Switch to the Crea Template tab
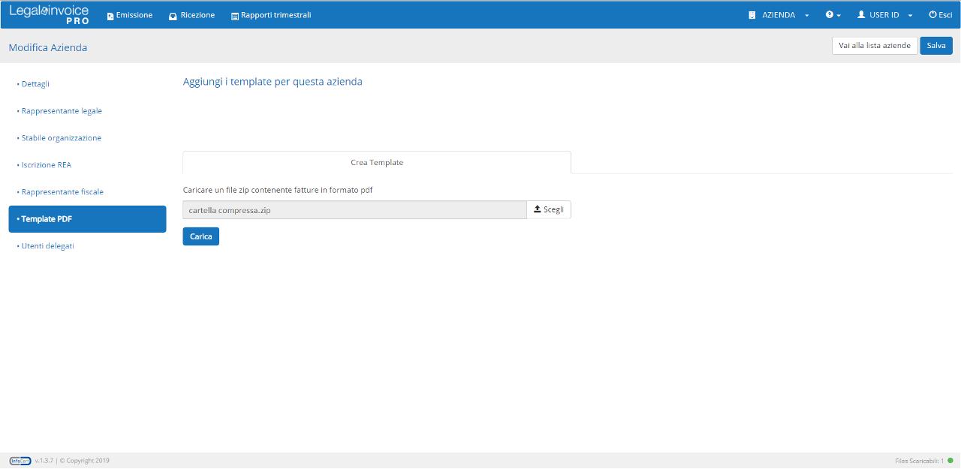 [377, 163]
